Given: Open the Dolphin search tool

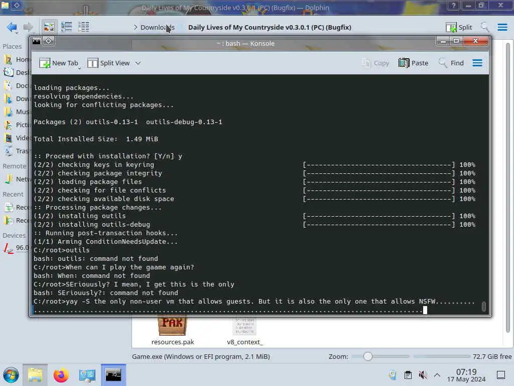Looking at the screenshot, I should click(x=484, y=27).
